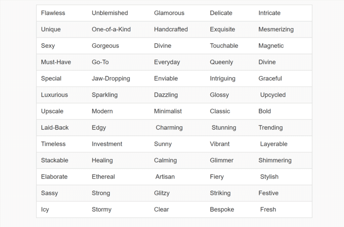Select the Upcycled table cell
The width and height of the screenshot is (344, 227).
click(x=273, y=95)
